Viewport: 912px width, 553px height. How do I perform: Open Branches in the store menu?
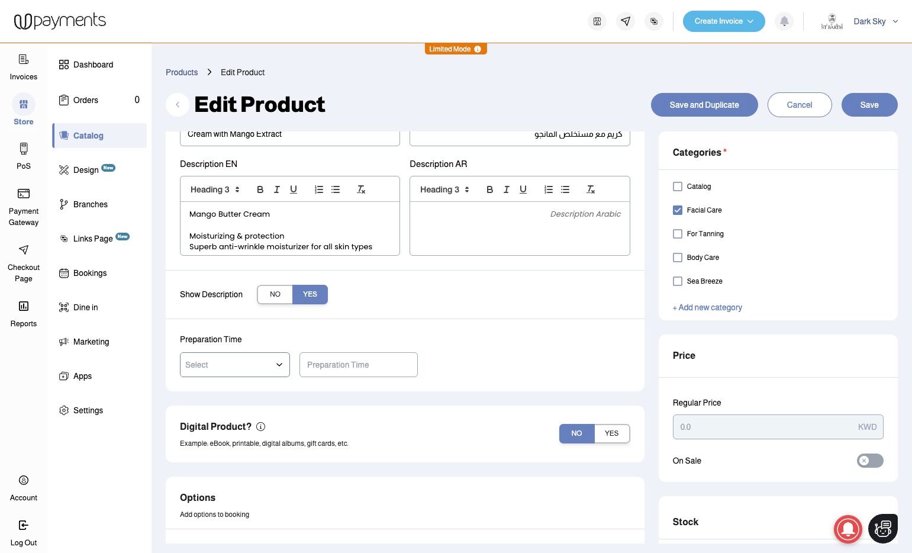point(90,204)
